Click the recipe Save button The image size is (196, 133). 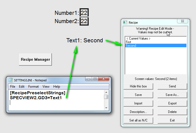(x=138, y=95)
